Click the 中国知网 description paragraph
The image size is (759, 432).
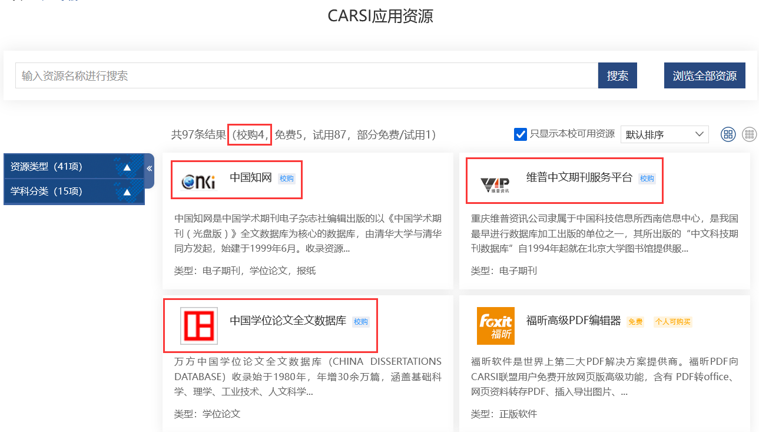click(x=308, y=233)
